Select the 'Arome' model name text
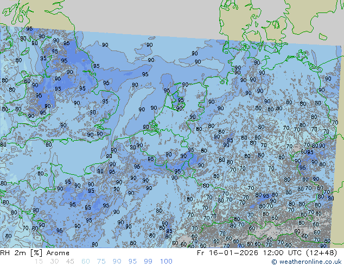 [x=58, y=253]
